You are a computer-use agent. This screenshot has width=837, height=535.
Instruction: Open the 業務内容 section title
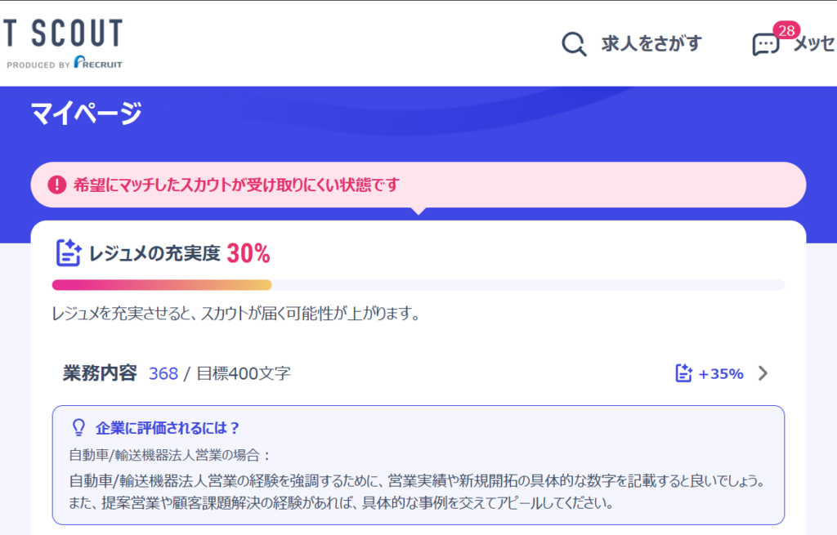coord(100,373)
